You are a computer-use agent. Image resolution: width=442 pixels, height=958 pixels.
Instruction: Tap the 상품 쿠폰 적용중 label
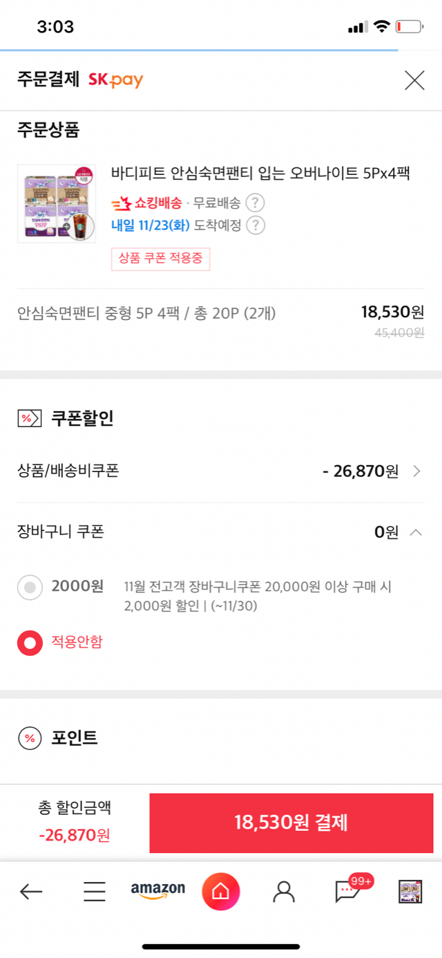[x=160, y=259]
